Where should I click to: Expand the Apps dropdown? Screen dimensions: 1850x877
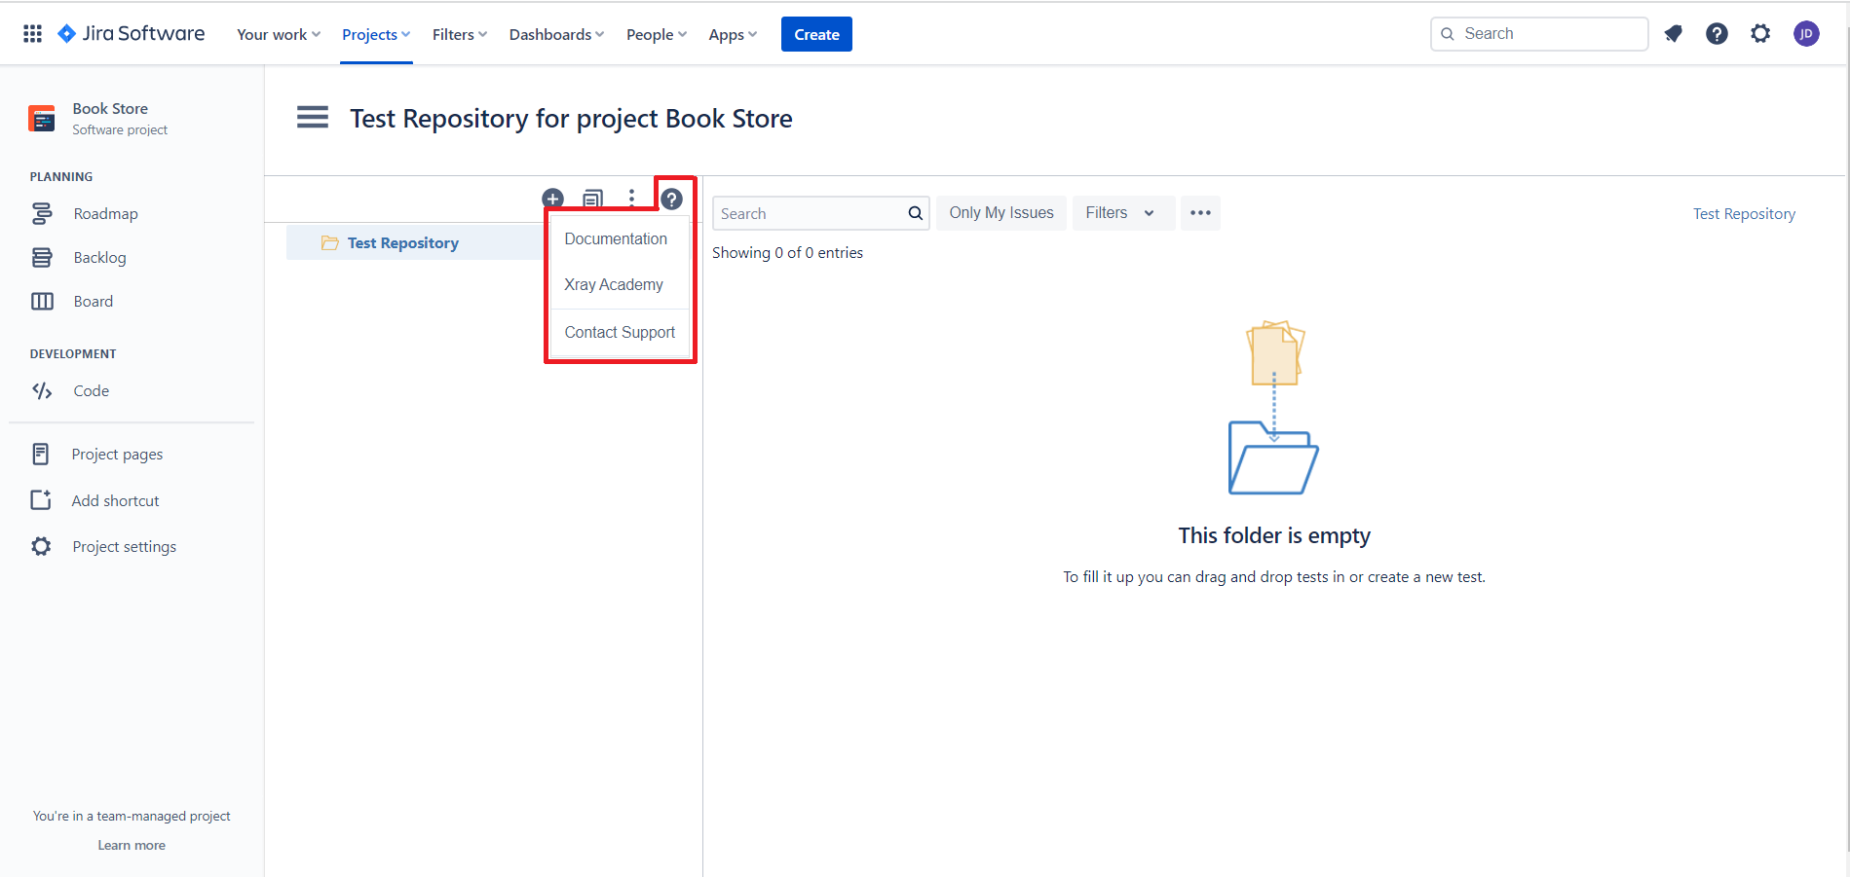coord(733,34)
